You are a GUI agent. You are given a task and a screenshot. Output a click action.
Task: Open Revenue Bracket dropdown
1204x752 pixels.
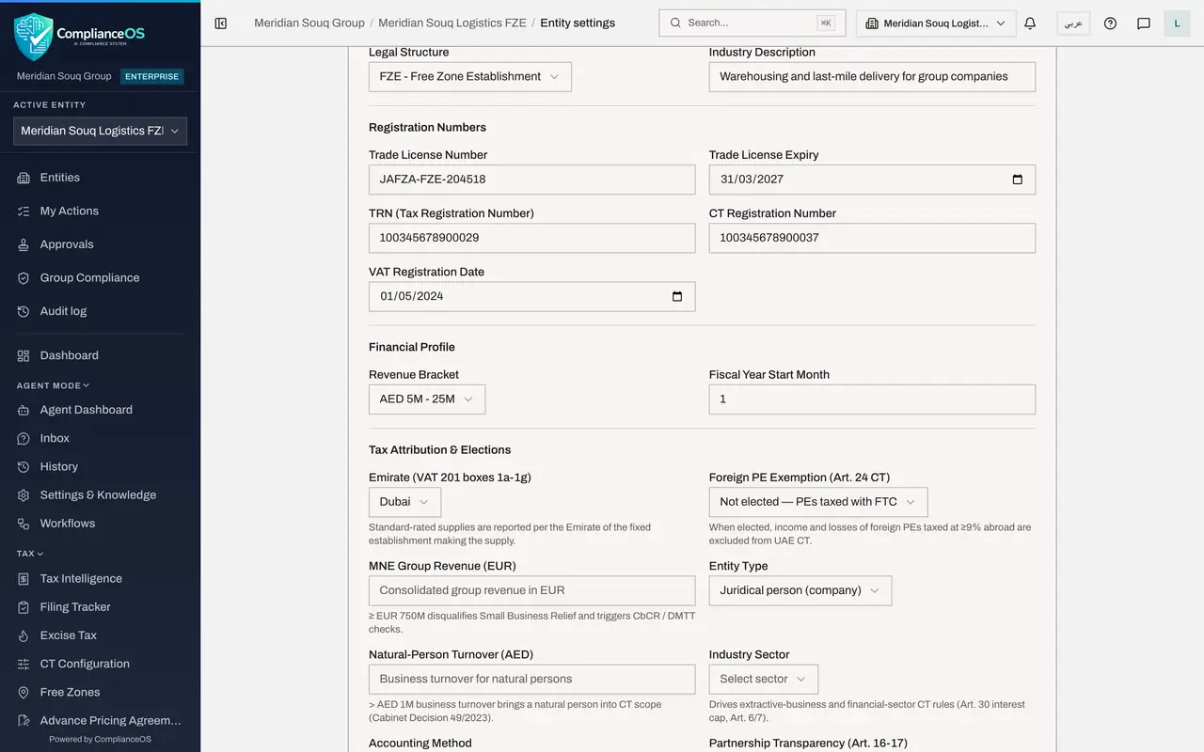[427, 399]
